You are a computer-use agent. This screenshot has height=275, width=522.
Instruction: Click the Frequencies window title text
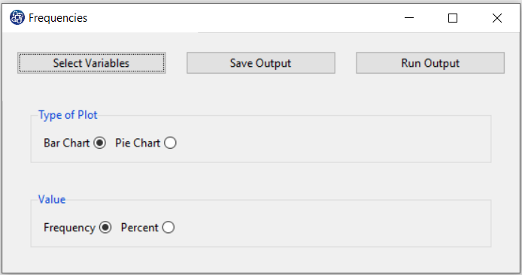[58, 17]
